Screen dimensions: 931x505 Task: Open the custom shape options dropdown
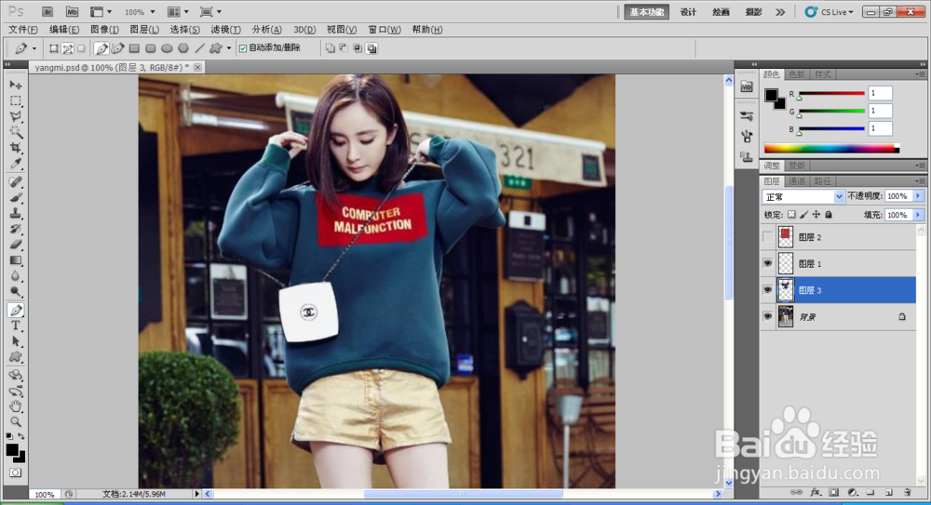point(229,48)
